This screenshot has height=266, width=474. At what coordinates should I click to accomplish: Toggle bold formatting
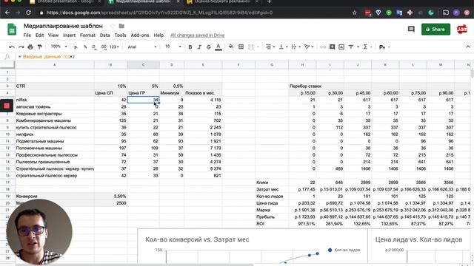click(190, 47)
